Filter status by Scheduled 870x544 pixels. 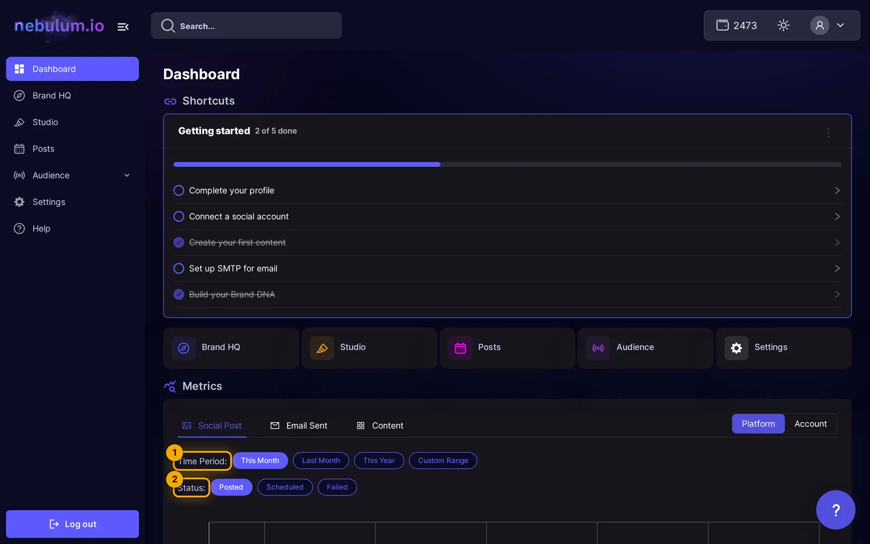pyautogui.click(x=285, y=487)
